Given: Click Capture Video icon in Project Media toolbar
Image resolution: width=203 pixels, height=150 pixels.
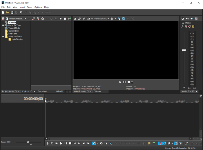Looking at the screenshot, I should click(x=33, y=19).
